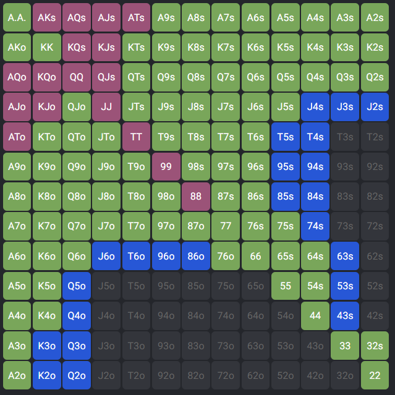Click the green 76s hand

click(256, 226)
